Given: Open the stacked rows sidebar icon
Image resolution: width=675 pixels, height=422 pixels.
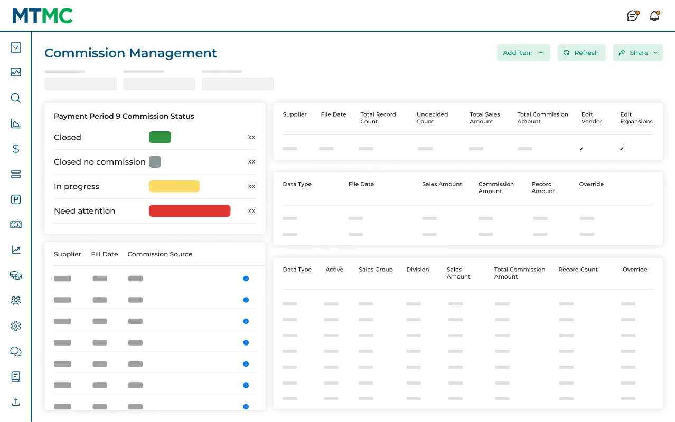Looking at the screenshot, I should (16, 174).
